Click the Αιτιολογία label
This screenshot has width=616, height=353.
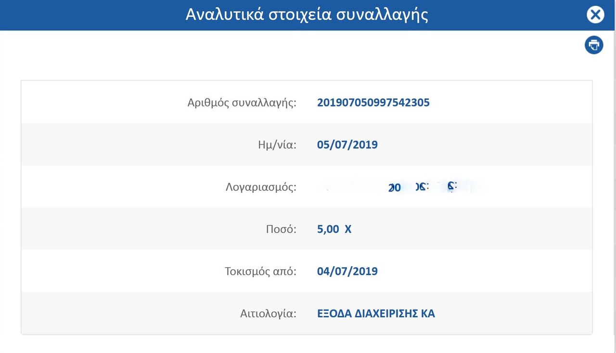269,314
